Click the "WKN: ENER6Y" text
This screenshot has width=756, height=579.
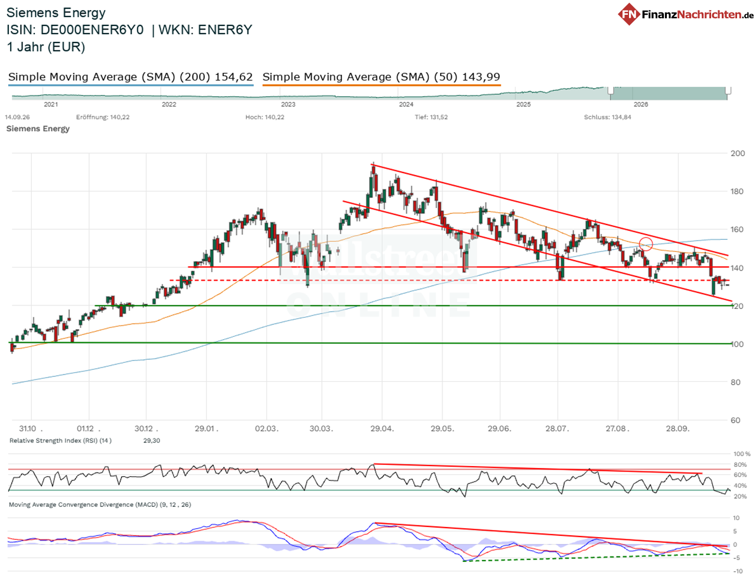point(206,30)
